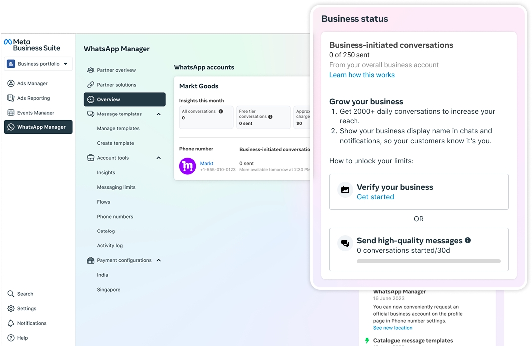This screenshot has height=346, width=532.
Task: Click the info icon beside All conversations
Action: pos(221,111)
